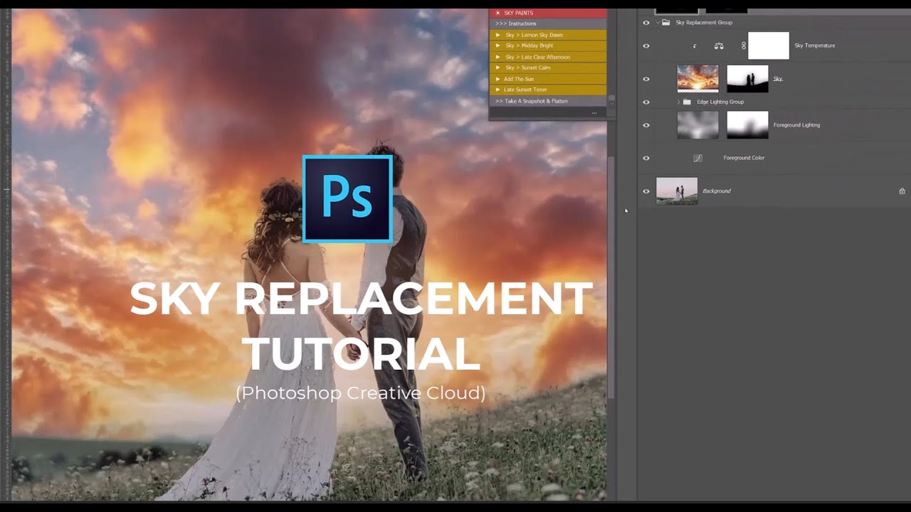The height and width of the screenshot is (512, 911).
Task: Click the Sky Replacement Group name
Action: [x=704, y=23]
